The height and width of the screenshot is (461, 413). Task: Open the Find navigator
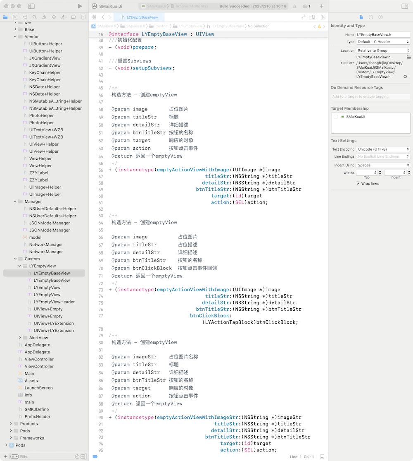(35, 17)
